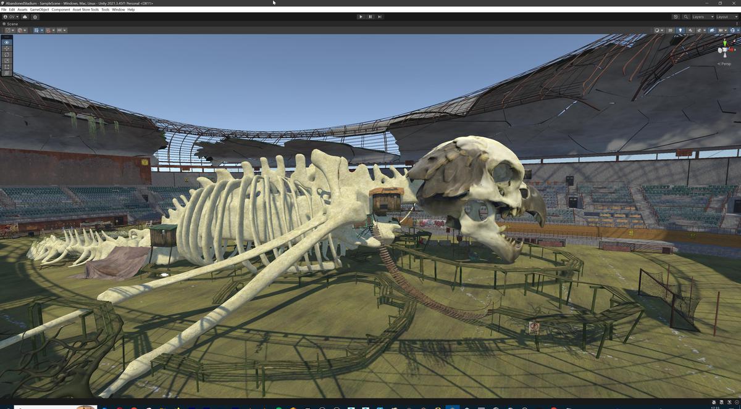Image resolution: width=741 pixels, height=409 pixels.
Task: Enable 2D view mode
Action: 671,30
